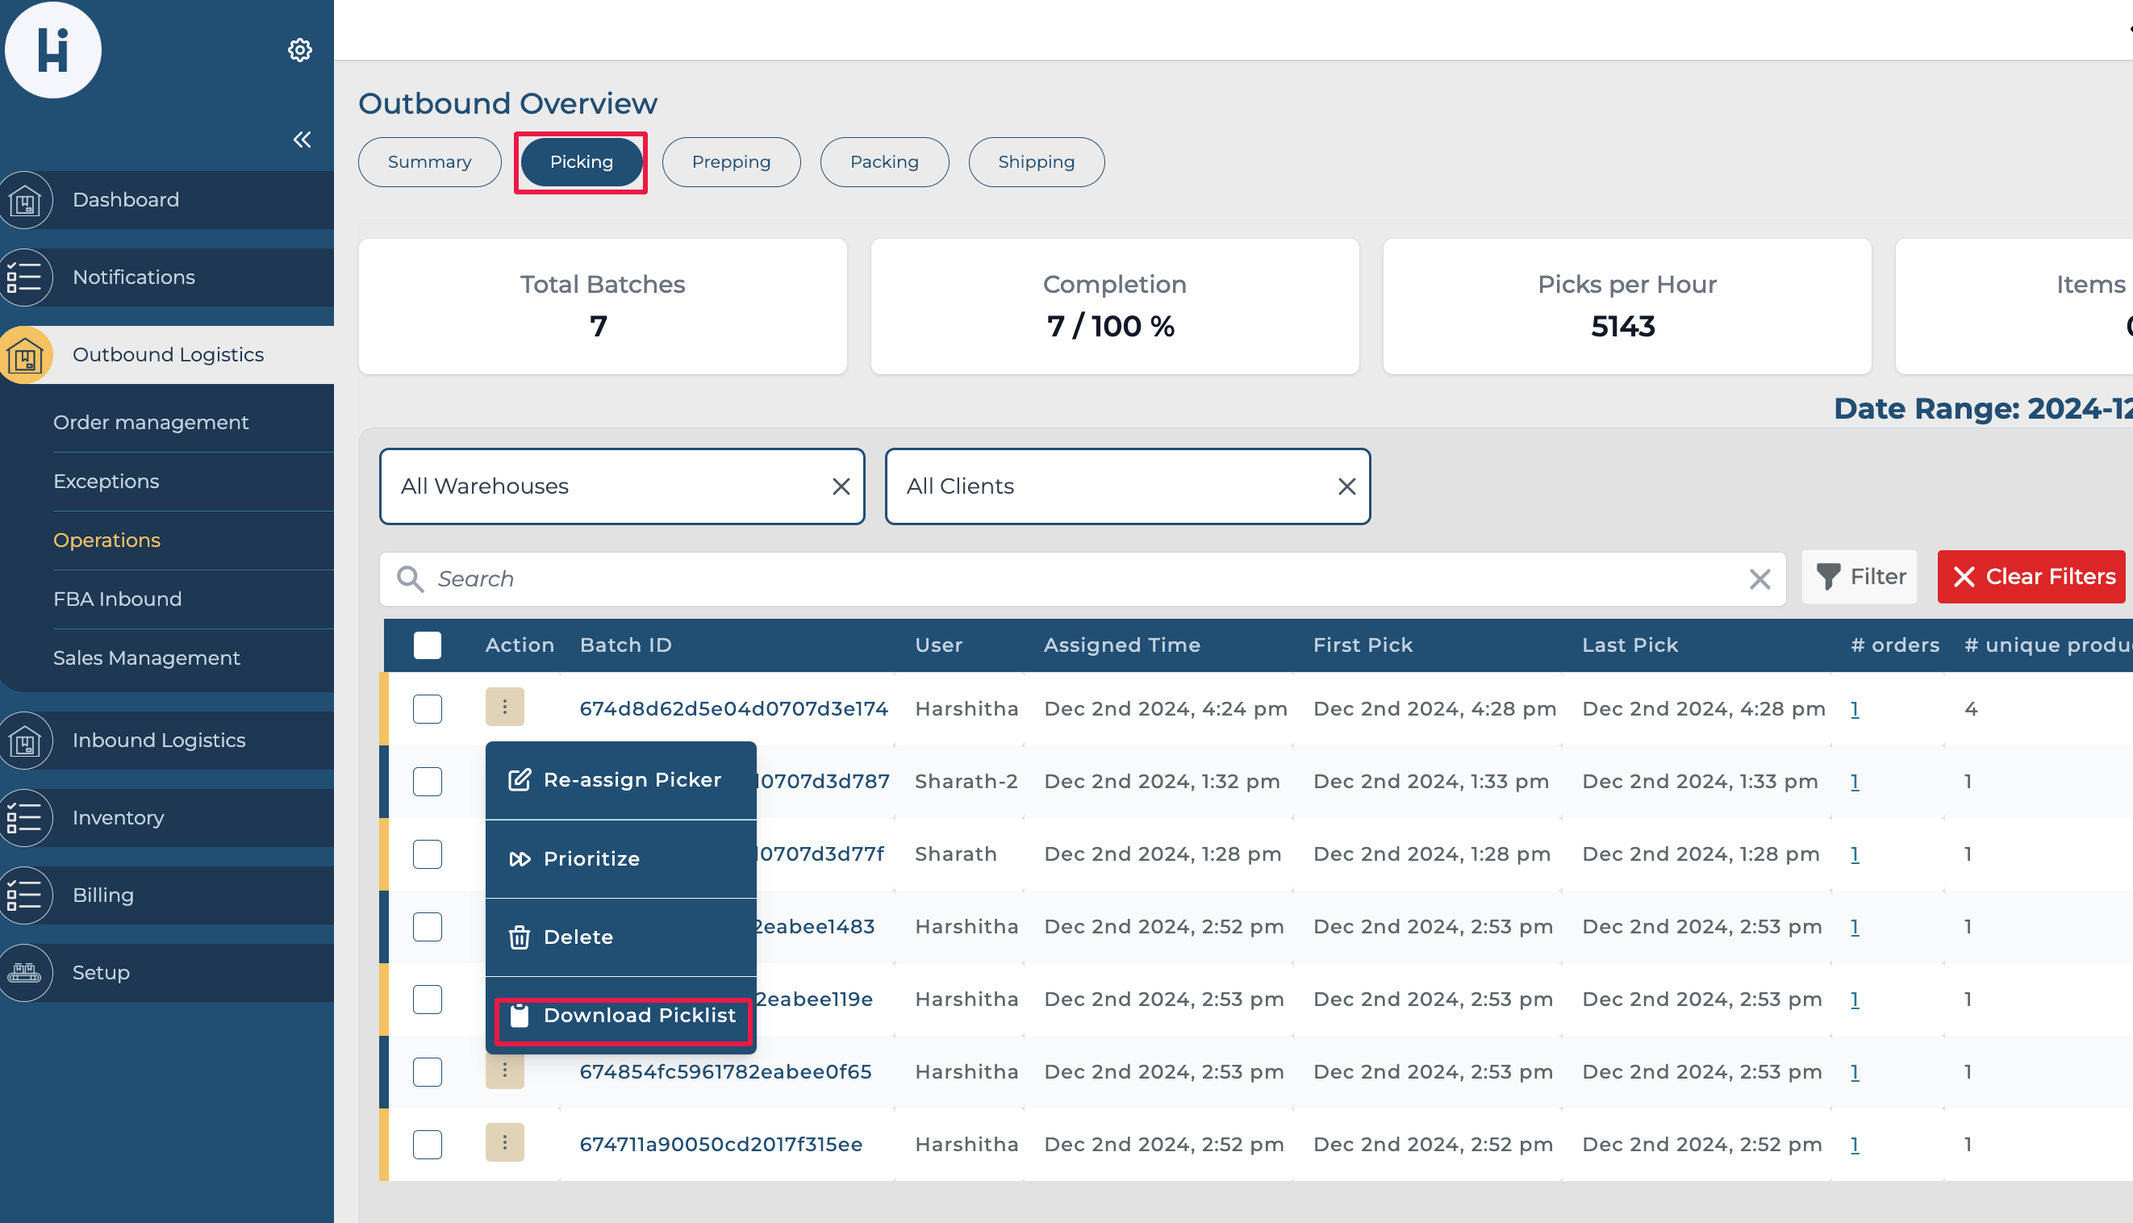This screenshot has height=1223, width=2133.
Task: Open batch link 674854fc5961782eabee0f65
Action: click(725, 1073)
